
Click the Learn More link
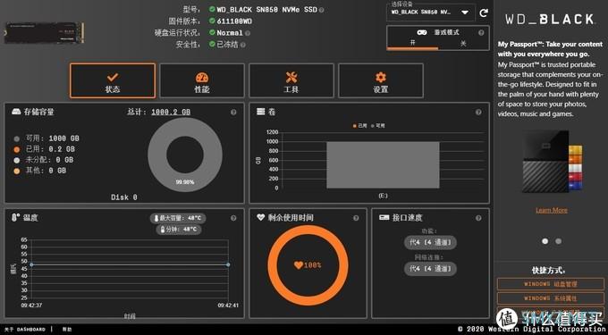(x=552, y=210)
